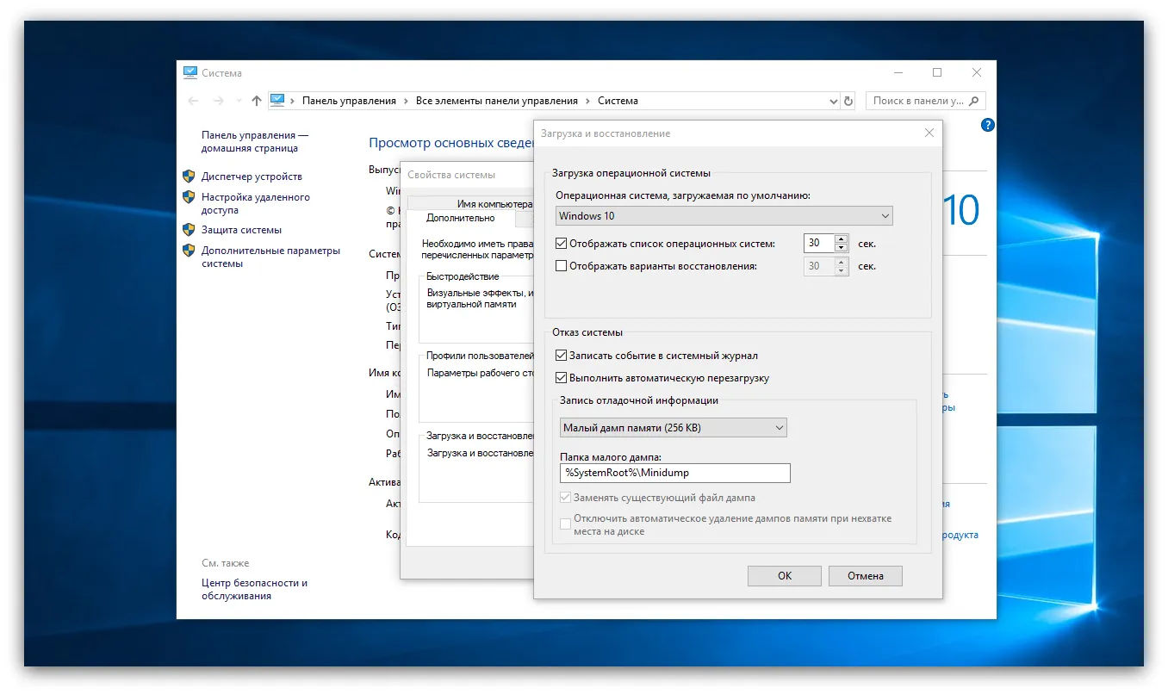
Task: Click the shield icon next to Диспетчер устройств
Action: [189, 177]
